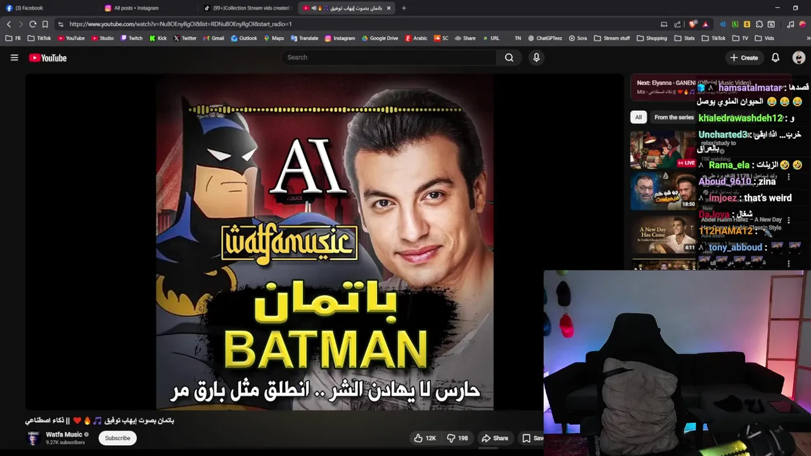Open the SC SoundCloud bookmark
The width and height of the screenshot is (811, 456).
coord(441,38)
